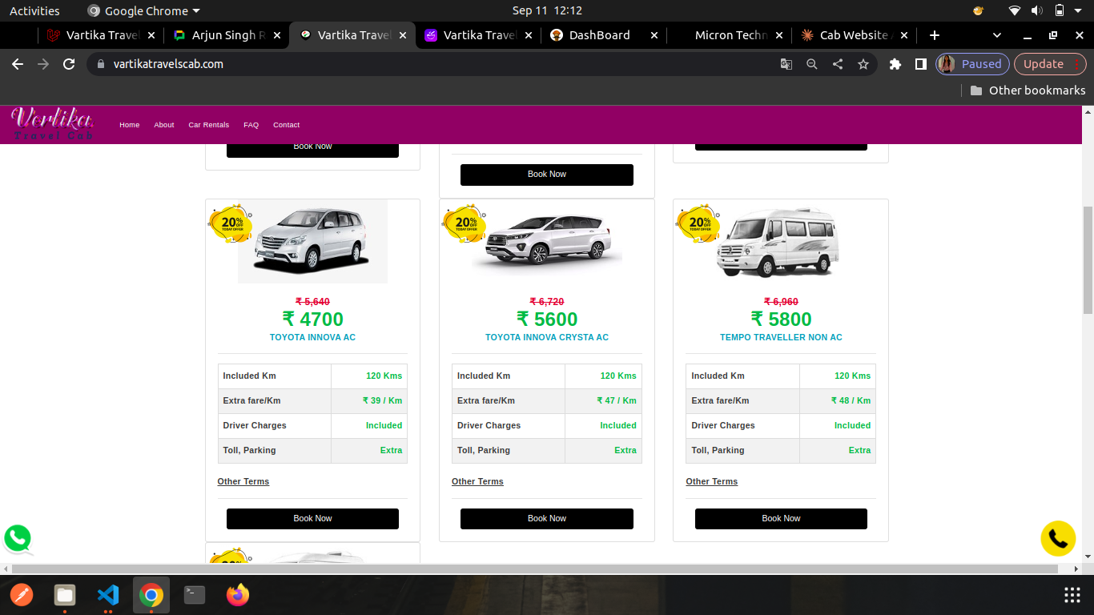Launch Visual Studio Code from the dock
Viewport: 1094px width, 615px height.
tap(108, 595)
